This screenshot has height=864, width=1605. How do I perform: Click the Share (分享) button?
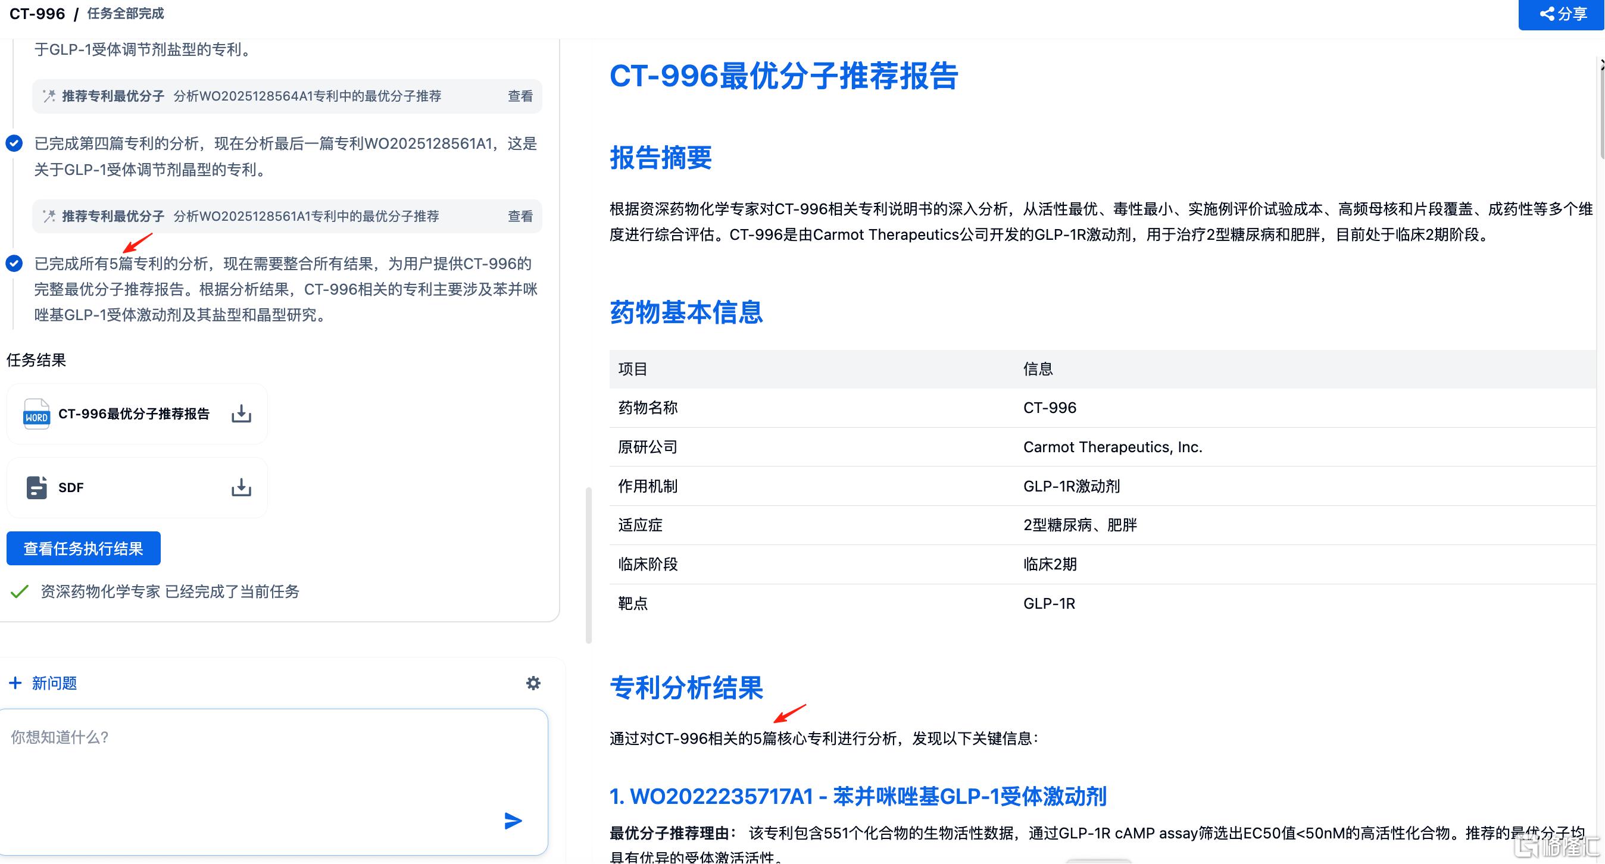(1562, 14)
